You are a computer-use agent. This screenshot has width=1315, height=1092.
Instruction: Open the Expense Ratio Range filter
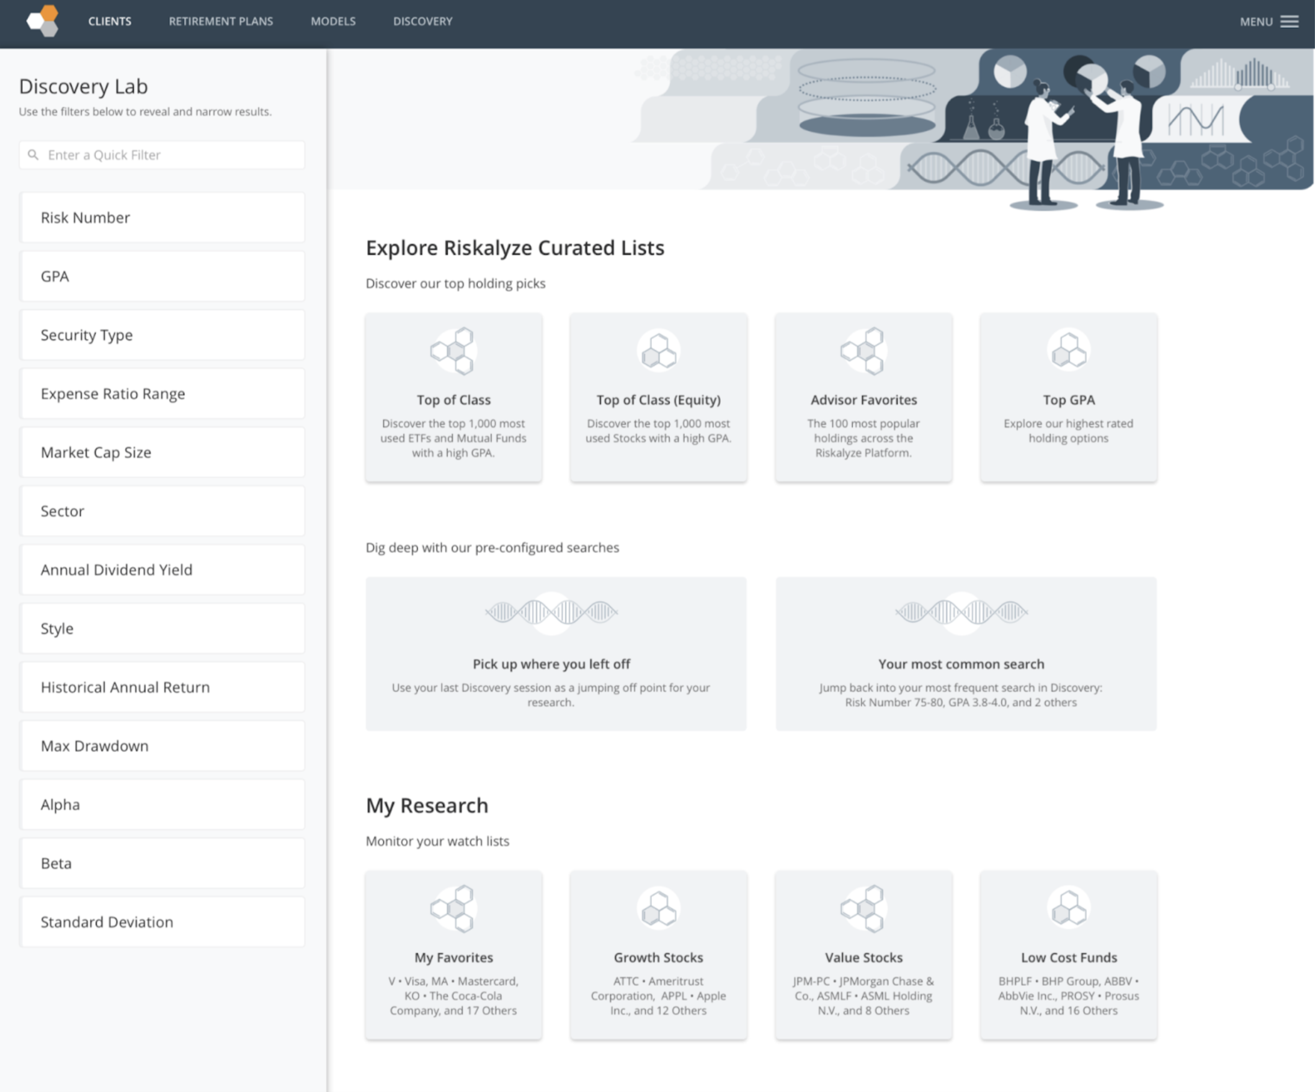click(162, 393)
